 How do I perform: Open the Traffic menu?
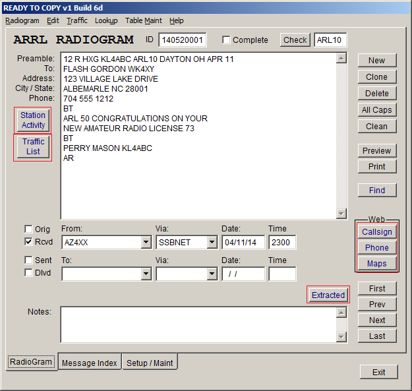pyautogui.click(x=76, y=20)
